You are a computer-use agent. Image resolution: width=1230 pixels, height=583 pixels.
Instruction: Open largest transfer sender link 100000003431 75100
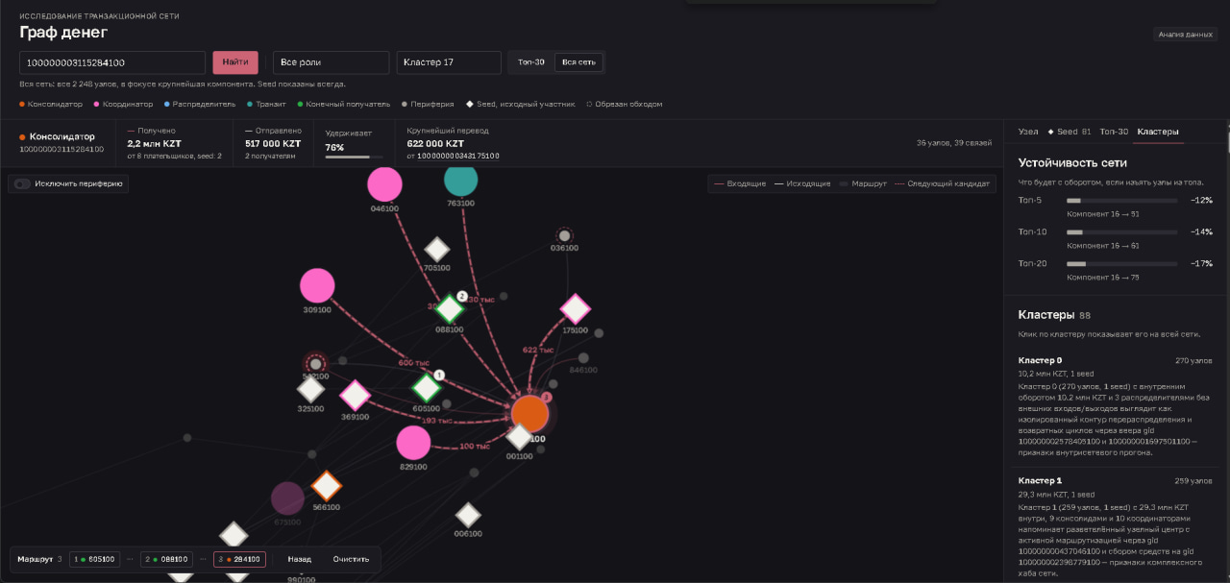point(458,156)
